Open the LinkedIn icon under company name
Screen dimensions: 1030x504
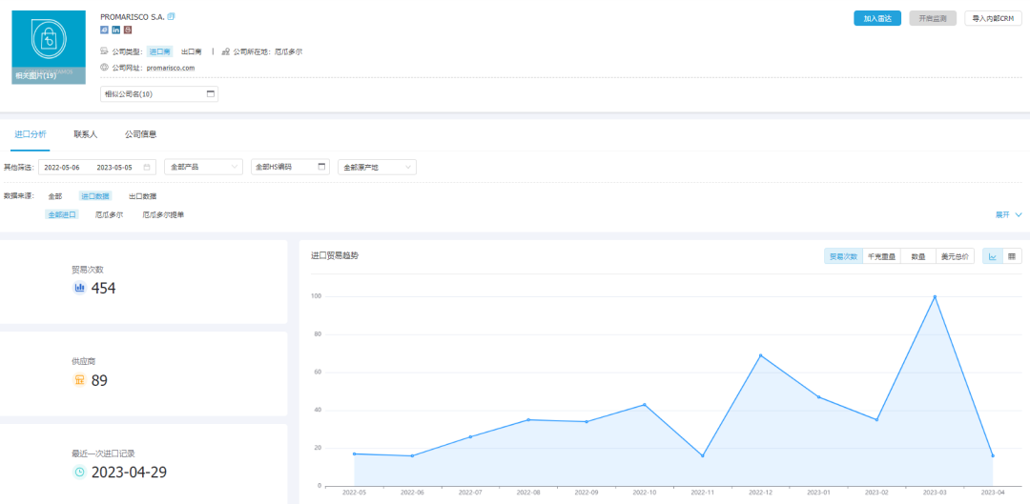coord(116,30)
